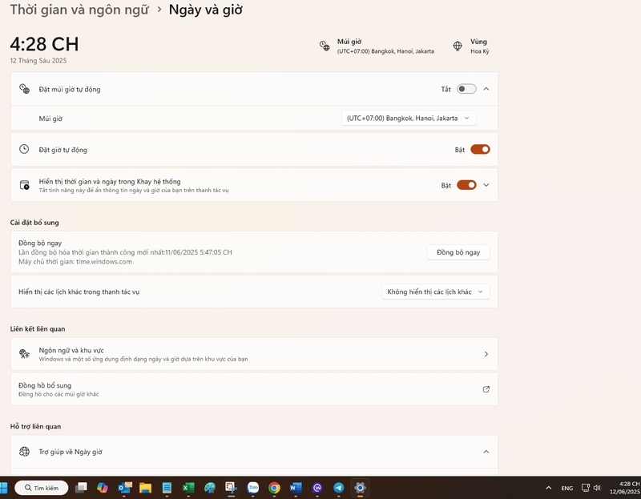
Task: Open the Snipping Tool taskbar icon
Action: point(231,488)
